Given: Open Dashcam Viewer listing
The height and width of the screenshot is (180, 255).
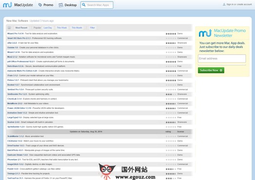Looking at the screenshot, I should 18,155.
